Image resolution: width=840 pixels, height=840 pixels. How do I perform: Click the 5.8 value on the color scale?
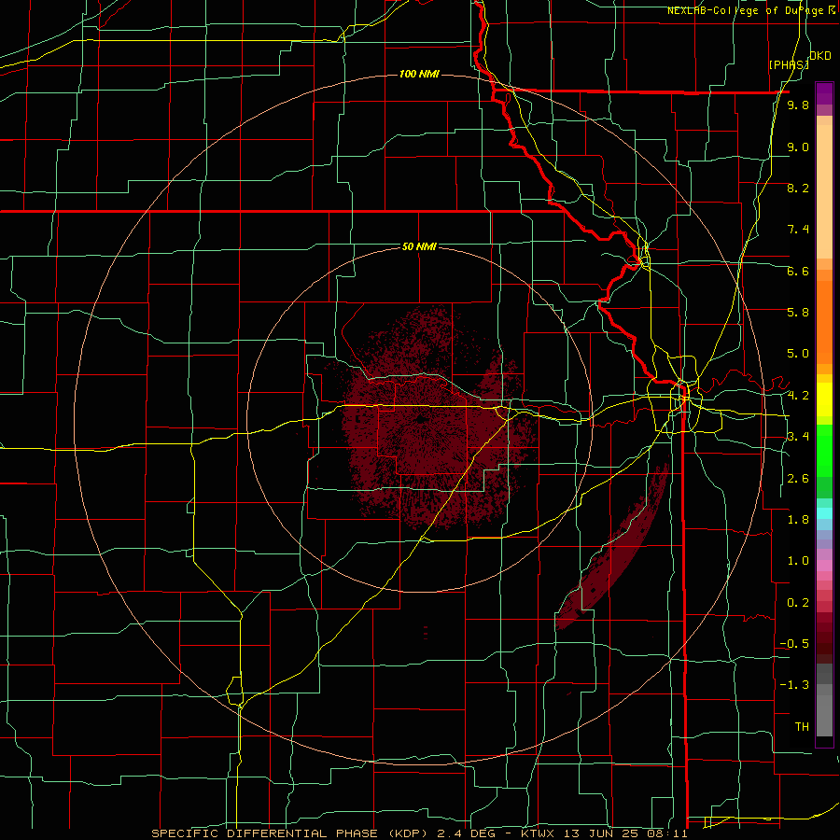tap(798, 313)
